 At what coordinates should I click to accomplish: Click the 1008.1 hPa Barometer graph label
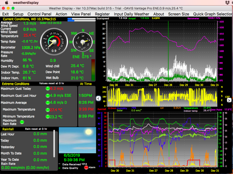pyautogui.click(x=214, y=18)
